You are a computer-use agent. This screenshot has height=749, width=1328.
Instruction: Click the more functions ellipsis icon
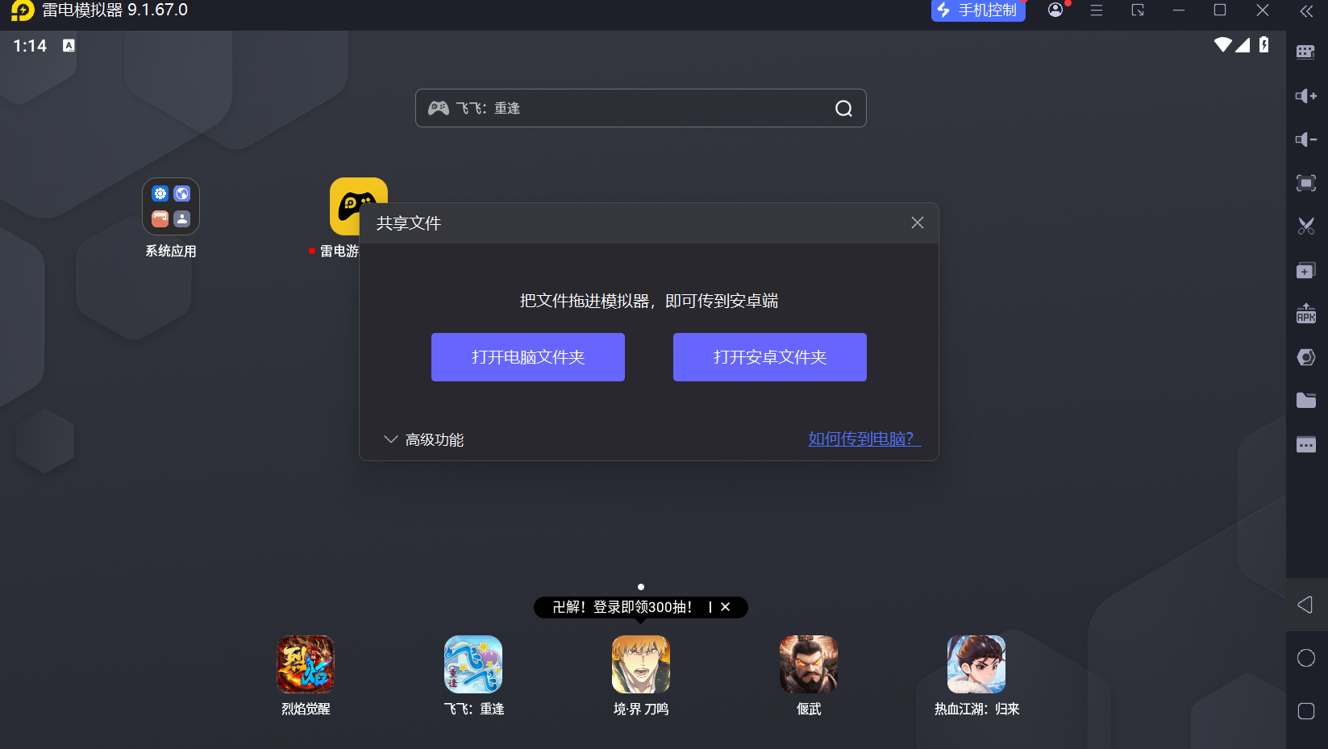[1306, 444]
